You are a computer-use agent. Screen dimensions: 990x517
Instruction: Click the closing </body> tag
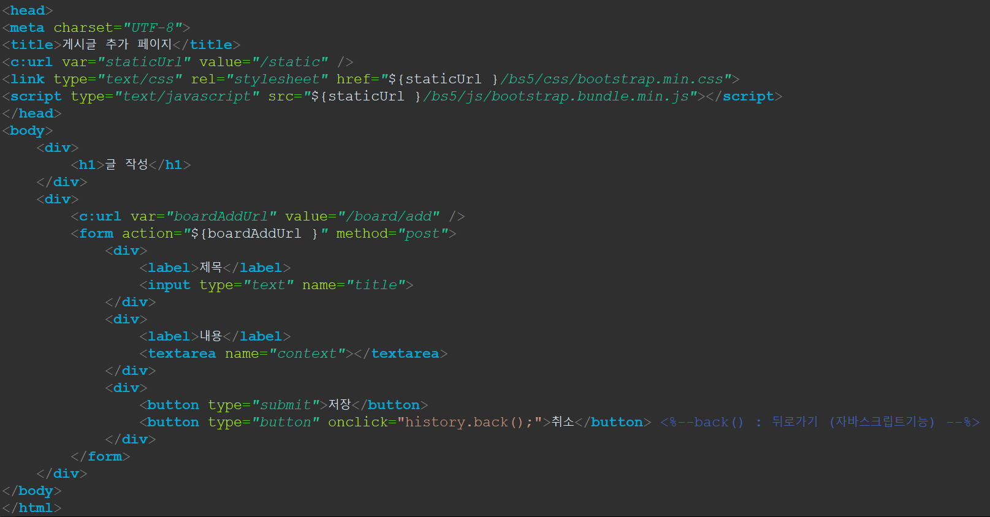click(x=32, y=491)
